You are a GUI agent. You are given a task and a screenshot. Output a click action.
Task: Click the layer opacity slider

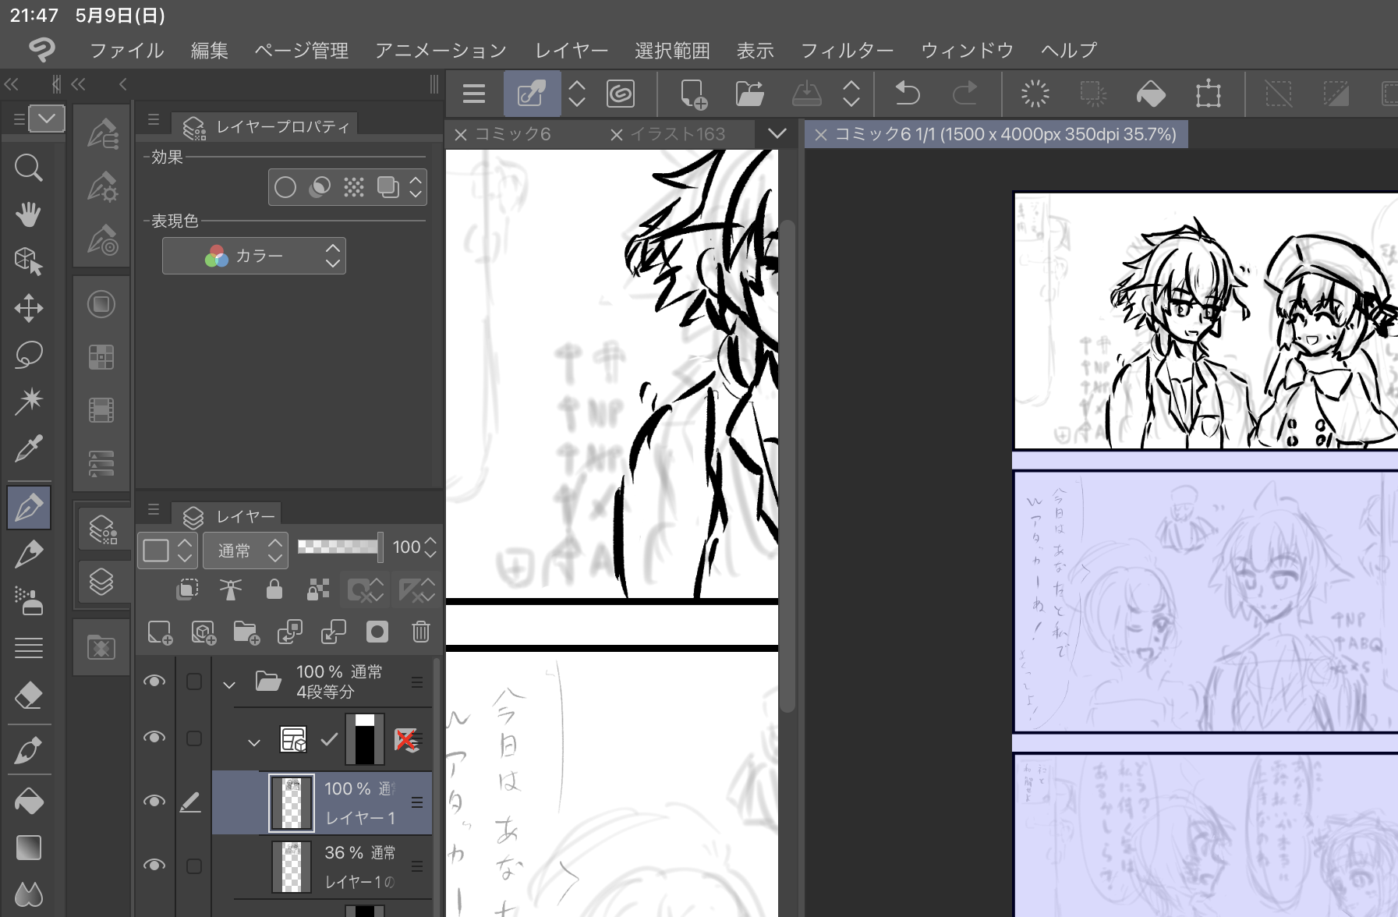339,547
